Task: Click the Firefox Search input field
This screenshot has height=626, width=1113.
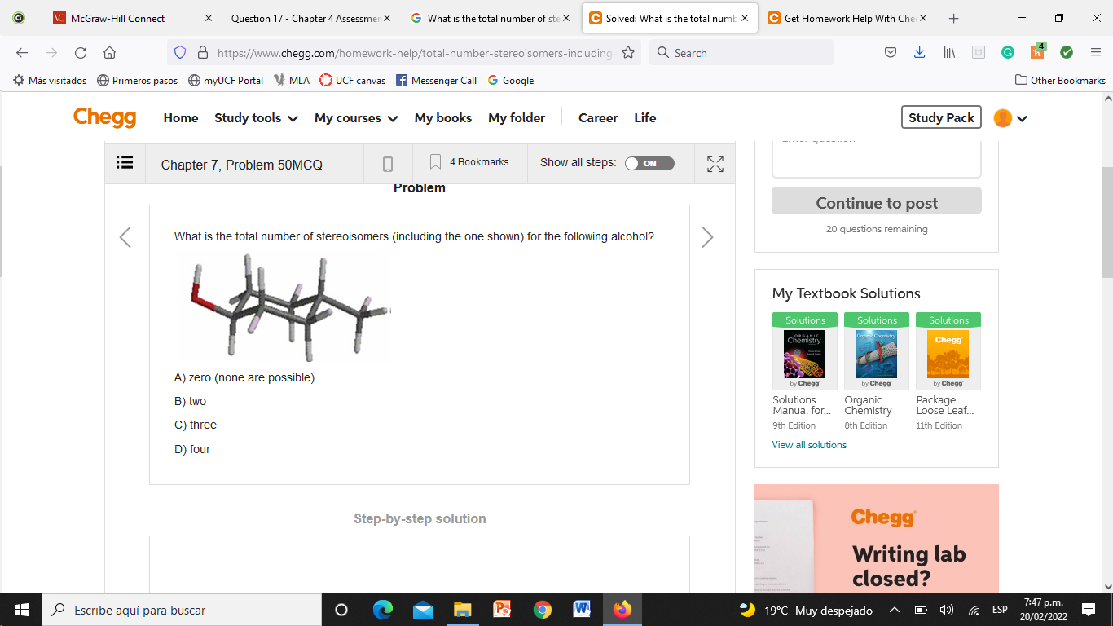Action: [741, 53]
